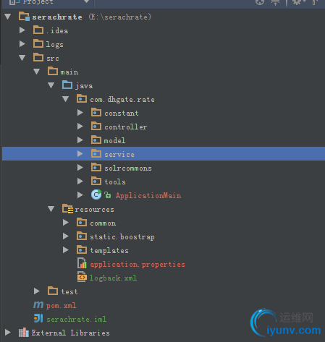Click the static.boostrap folder icon
Screen dimensions: 325x342
[x=82, y=236]
